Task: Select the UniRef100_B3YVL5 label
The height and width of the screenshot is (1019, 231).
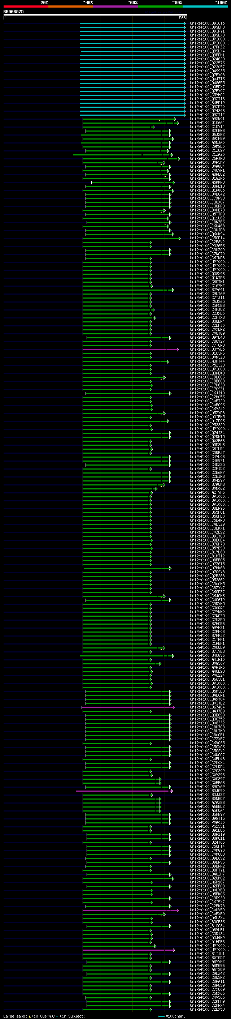Action: coord(207,349)
